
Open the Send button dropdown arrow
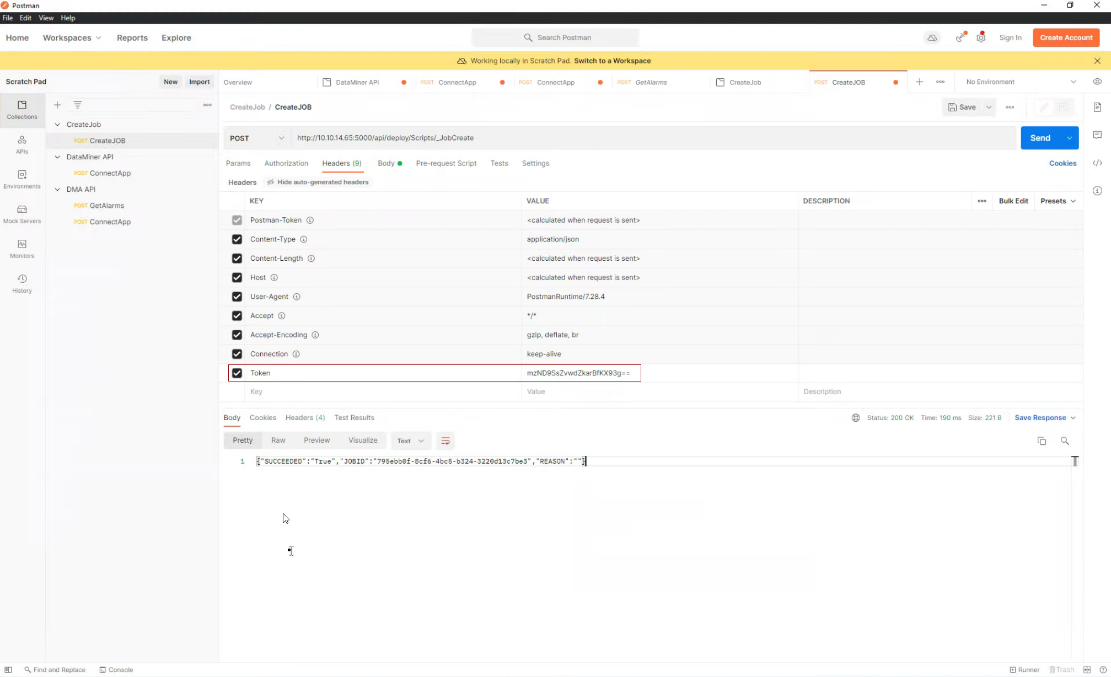tap(1069, 138)
